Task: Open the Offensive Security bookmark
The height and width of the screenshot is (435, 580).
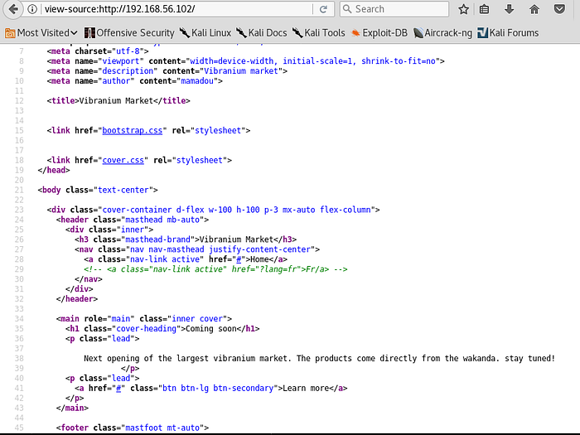Action: (x=128, y=33)
